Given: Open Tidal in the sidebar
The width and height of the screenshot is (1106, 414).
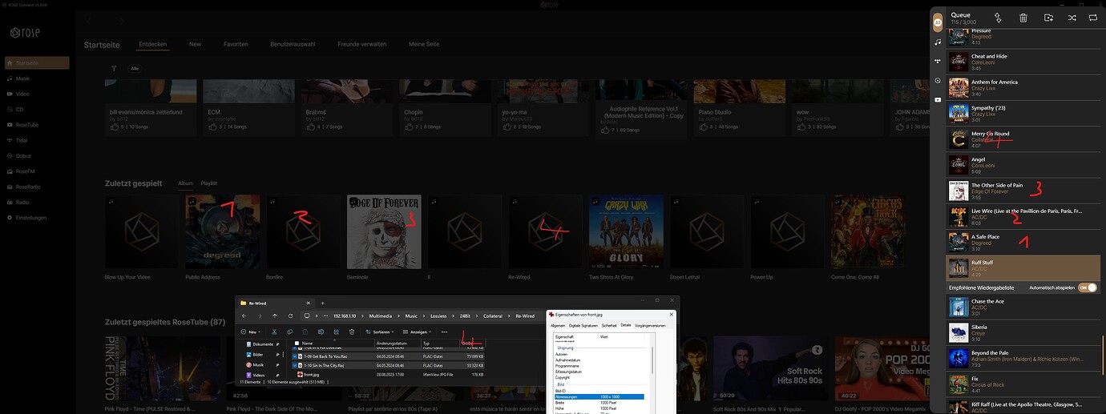Looking at the screenshot, I should click(22, 140).
